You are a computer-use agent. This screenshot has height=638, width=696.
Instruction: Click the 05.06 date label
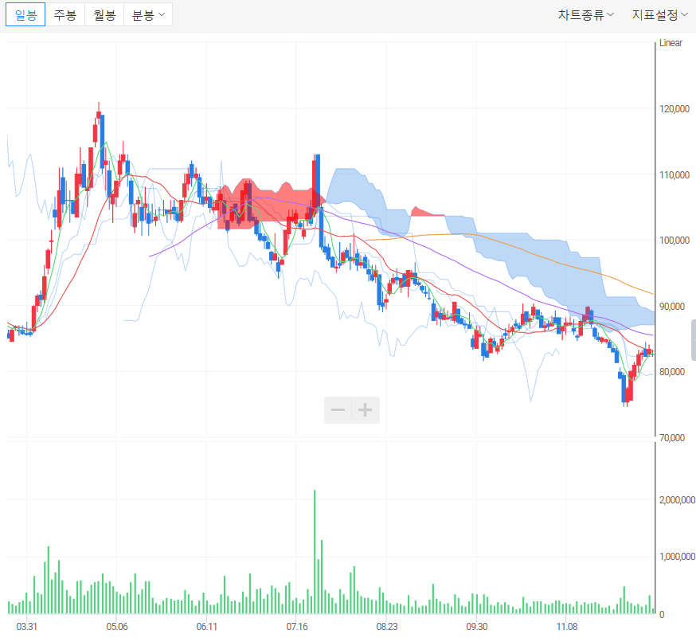coord(117,627)
